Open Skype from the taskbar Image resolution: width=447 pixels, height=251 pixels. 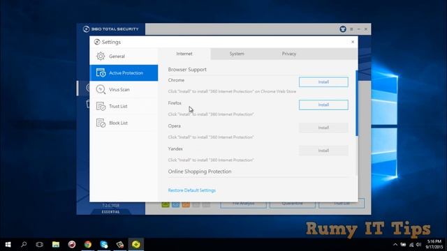(x=104, y=245)
